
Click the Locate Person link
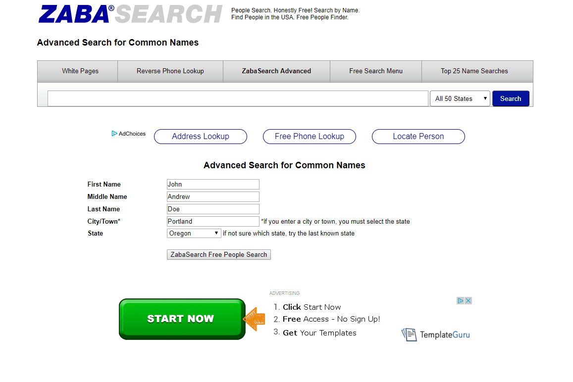pyautogui.click(x=418, y=137)
